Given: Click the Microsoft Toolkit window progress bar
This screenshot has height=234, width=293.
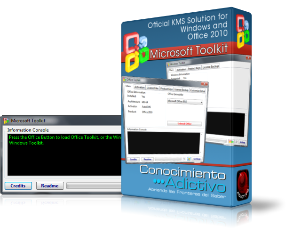Looking at the screenshot, I should (x=94, y=186).
